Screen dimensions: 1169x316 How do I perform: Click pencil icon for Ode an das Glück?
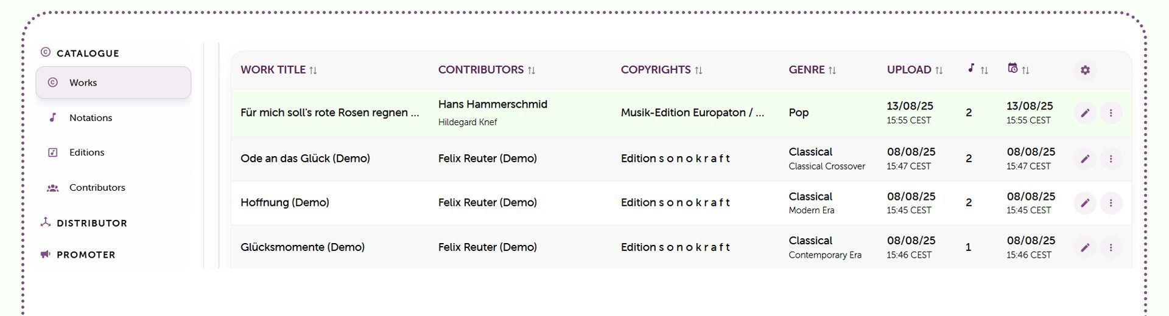pos(1085,159)
